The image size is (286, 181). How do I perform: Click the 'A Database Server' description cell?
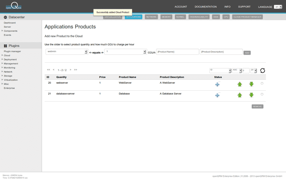pos(171,94)
